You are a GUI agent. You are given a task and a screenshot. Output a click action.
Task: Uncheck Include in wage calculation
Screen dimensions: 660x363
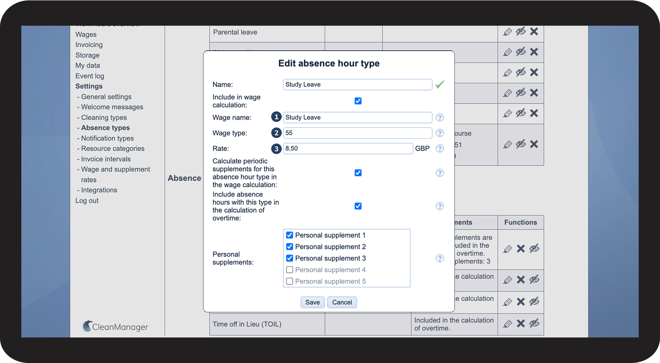pyautogui.click(x=358, y=101)
